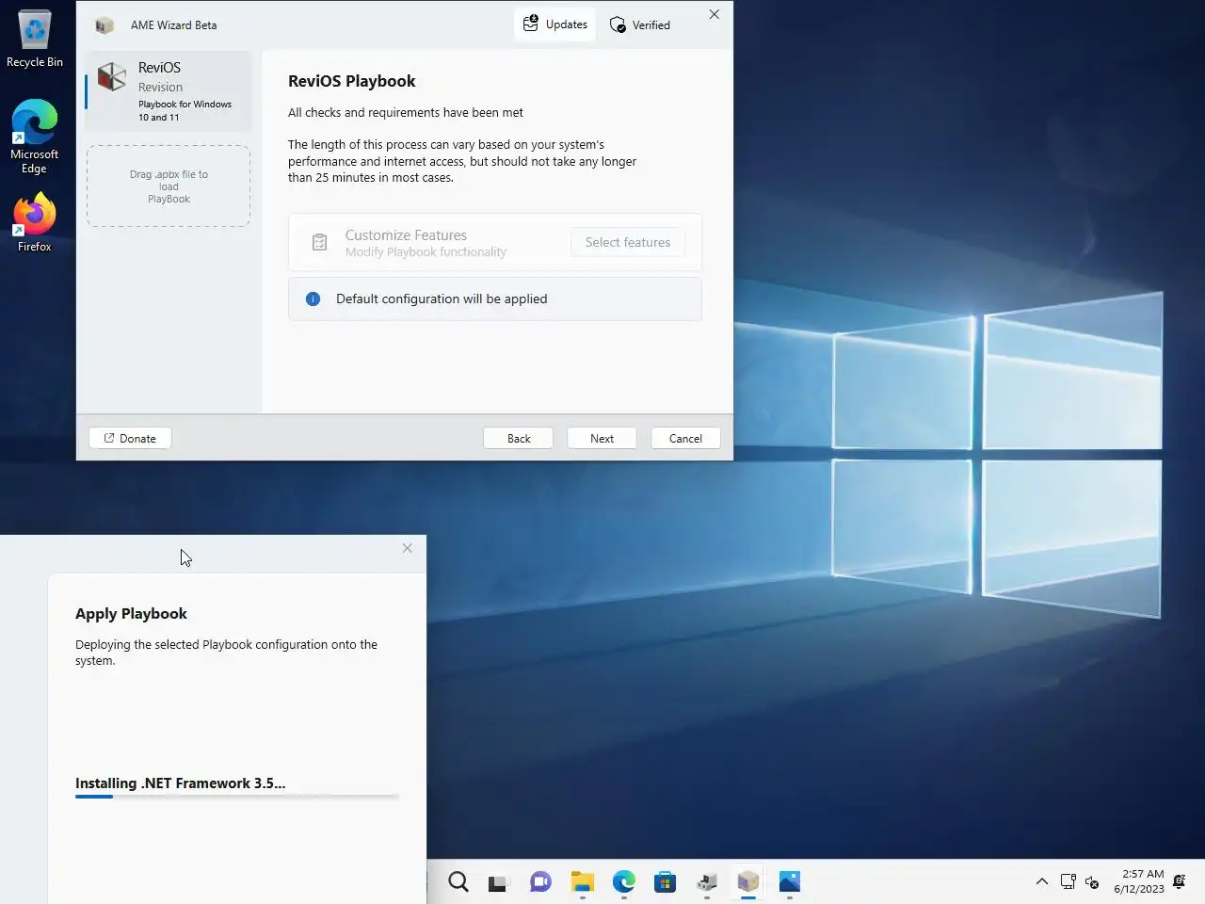Image resolution: width=1205 pixels, height=904 pixels.
Task: Click the network tray icon
Action: pos(1068,881)
